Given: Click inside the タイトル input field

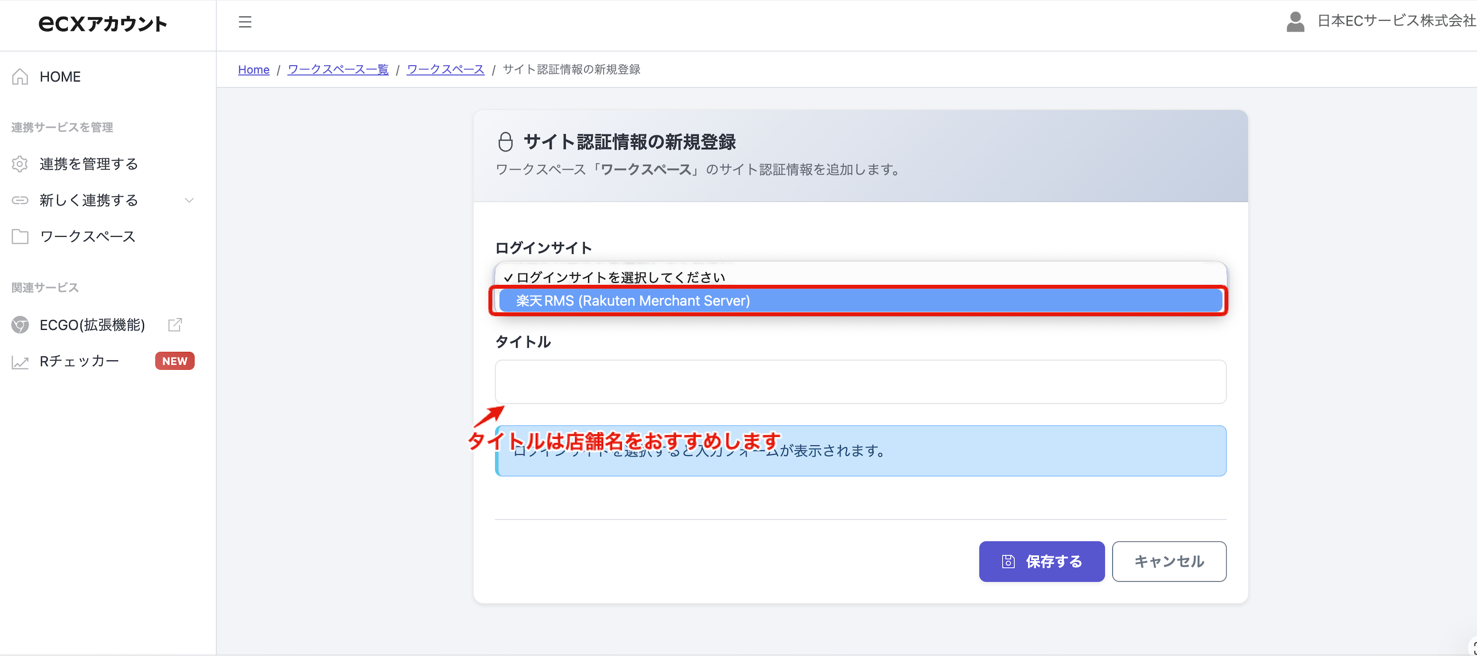Looking at the screenshot, I should coord(860,382).
